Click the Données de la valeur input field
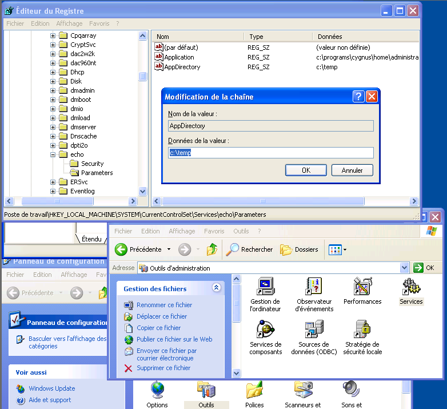The width and height of the screenshot is (447, 409). click(x=270, y=153)
